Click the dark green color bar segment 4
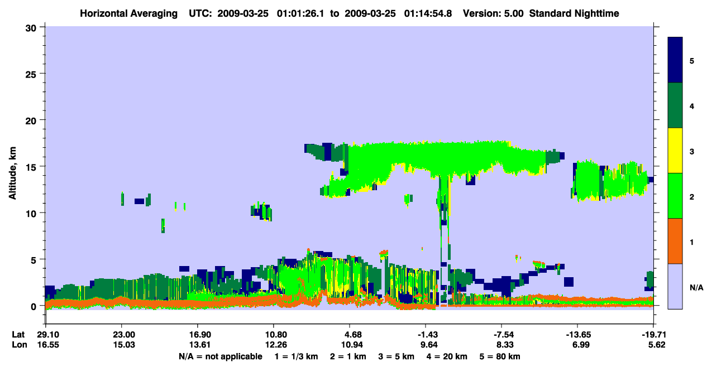726x372 pixels. pos(675,105)
